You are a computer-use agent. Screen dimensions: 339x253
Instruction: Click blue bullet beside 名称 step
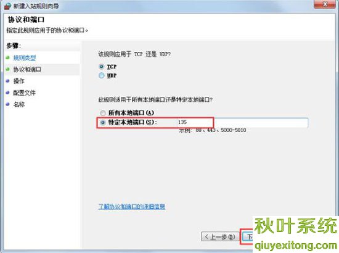(x=8, y=104)
